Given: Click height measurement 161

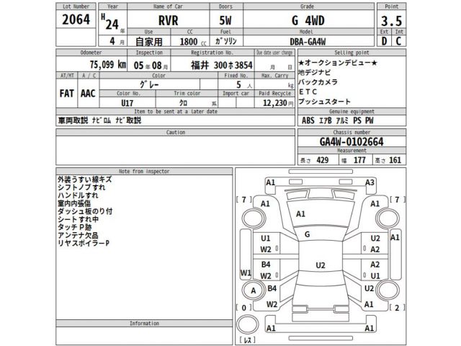Looking at the screenshot, I should [395, 160].
